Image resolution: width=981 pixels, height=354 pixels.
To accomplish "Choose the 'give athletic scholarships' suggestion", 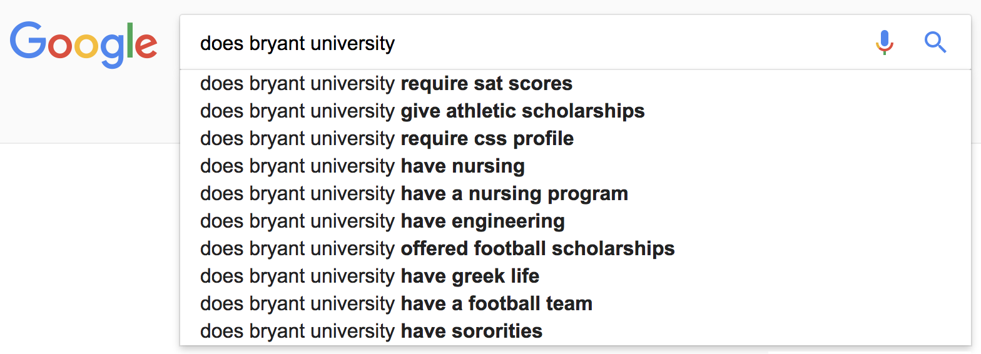I will point(576,111).
